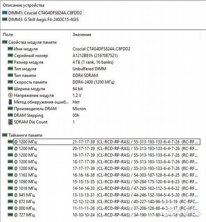
Task: Select the 'Свойства модуля памяти' group header
Action: pos(32,42)
